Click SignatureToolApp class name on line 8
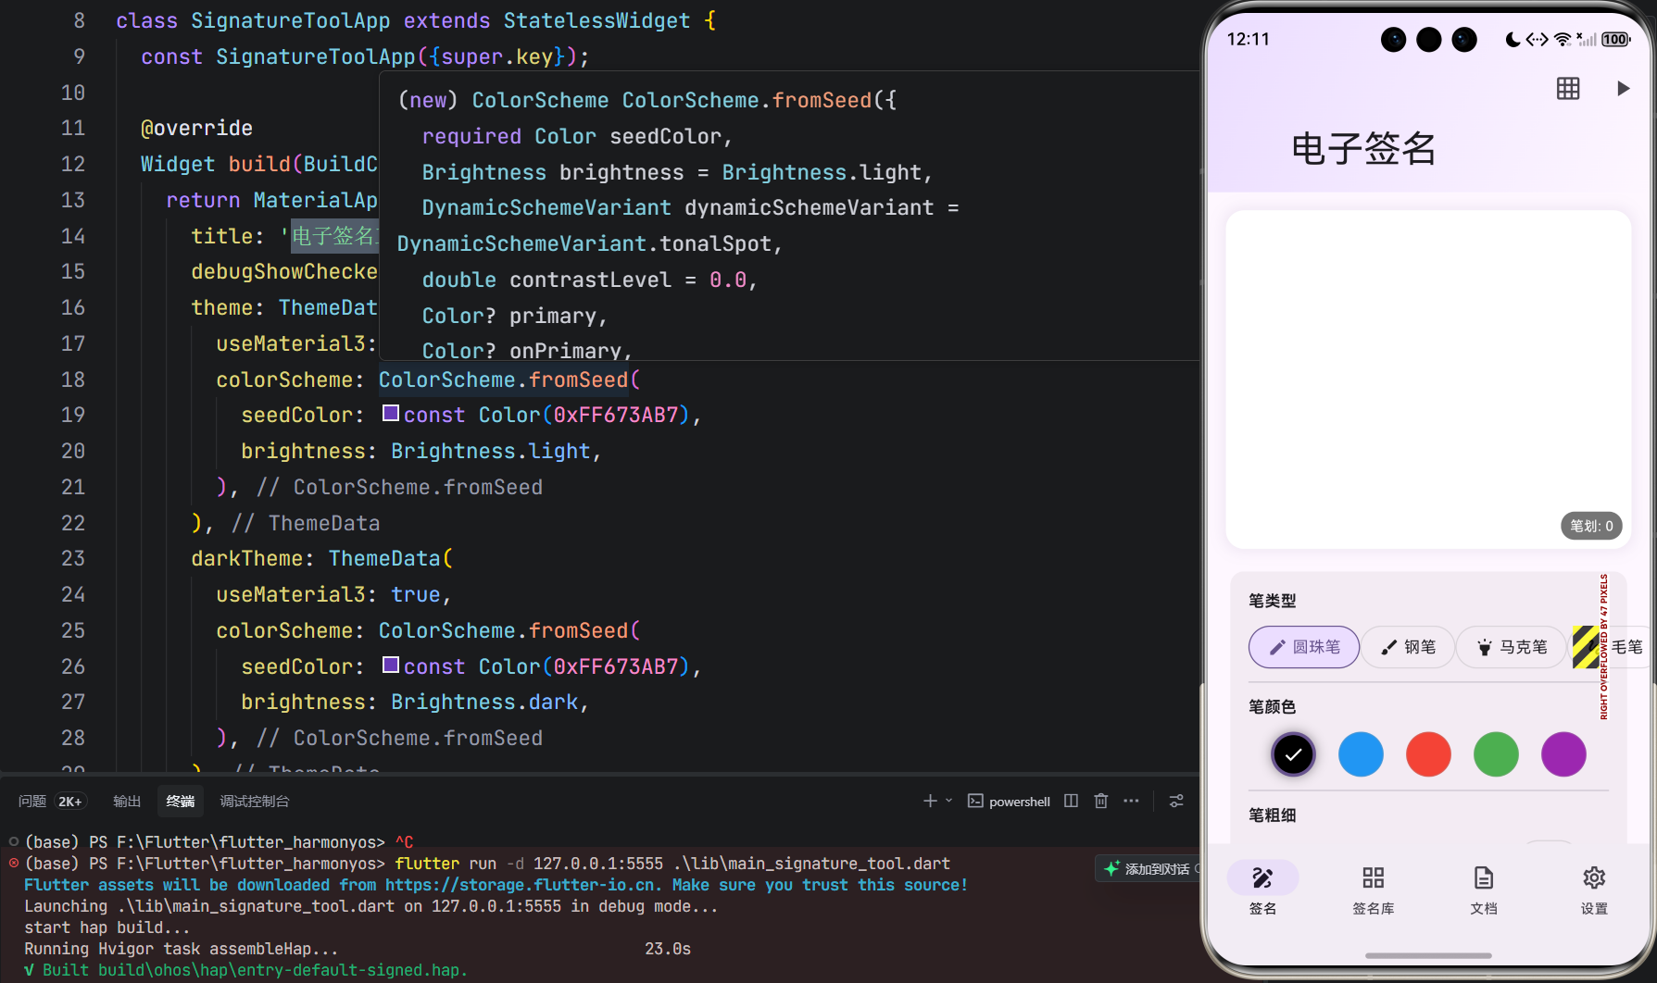Viewport: 1657px width, 983px height. tap(290, 20)
